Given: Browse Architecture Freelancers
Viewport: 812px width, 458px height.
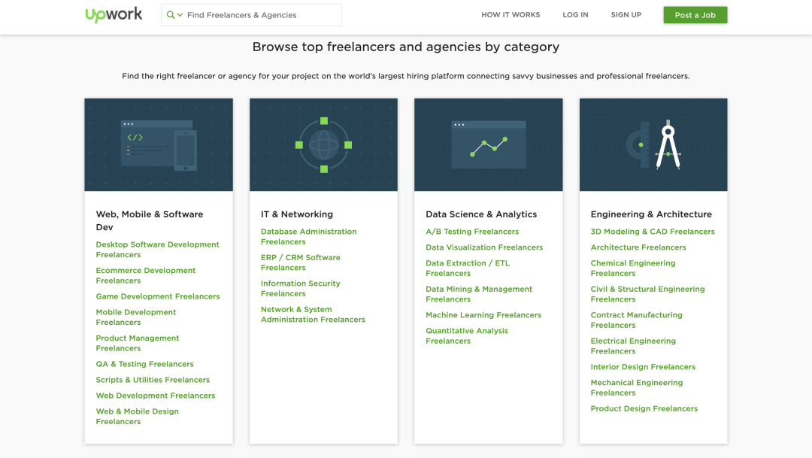Looking at the screenshot, I should point(638,247).
